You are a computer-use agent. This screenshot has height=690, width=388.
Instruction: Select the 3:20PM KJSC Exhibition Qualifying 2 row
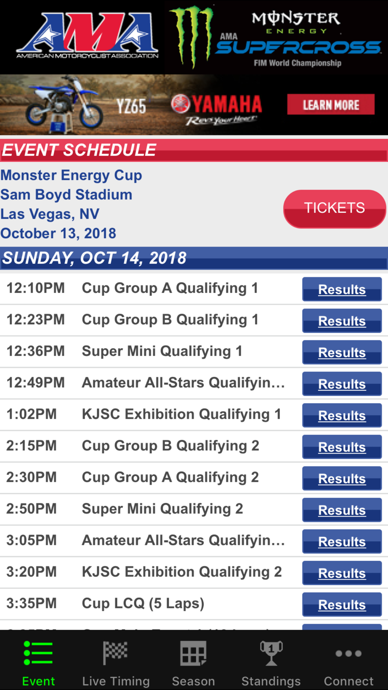pyautogui.click(x=194, y=572)
